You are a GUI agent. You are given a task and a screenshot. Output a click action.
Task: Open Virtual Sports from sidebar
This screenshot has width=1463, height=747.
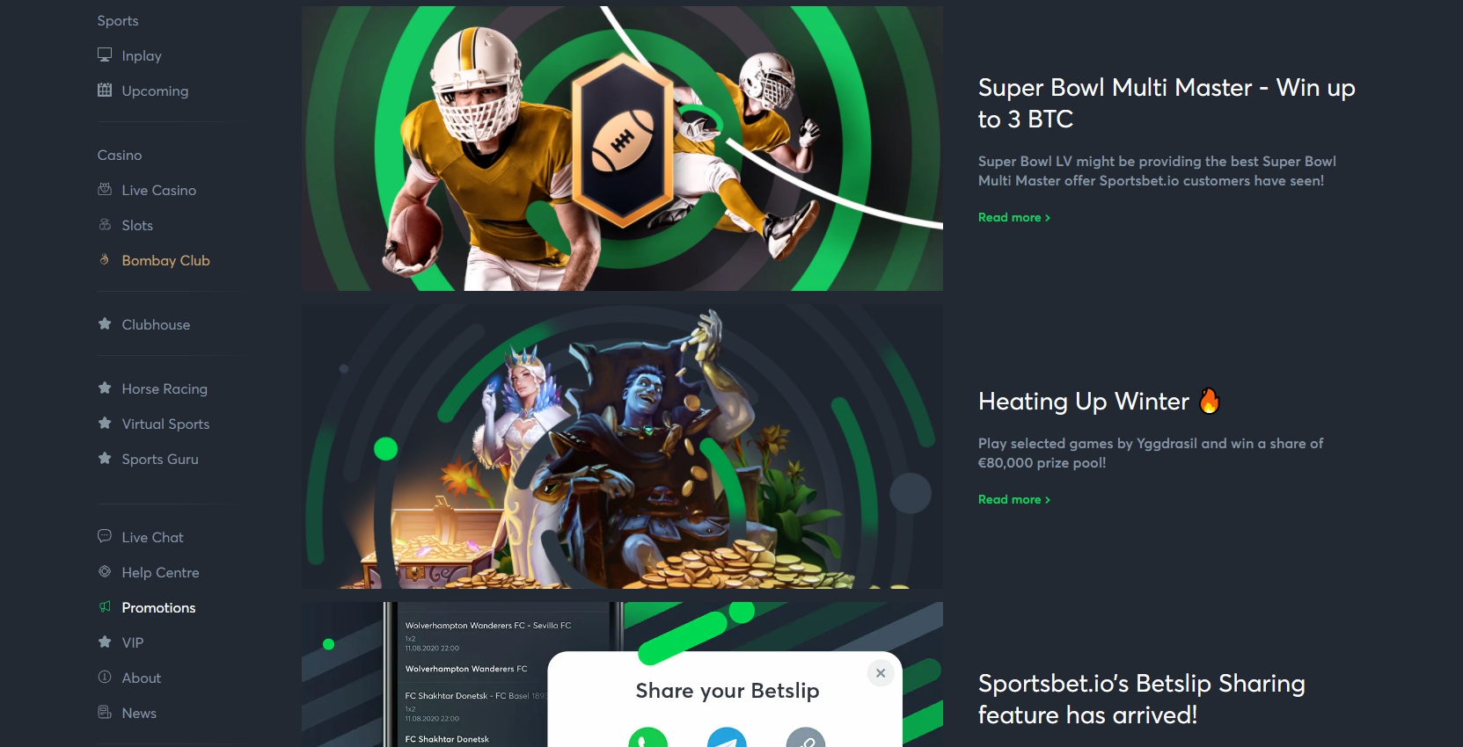point(165,424)
